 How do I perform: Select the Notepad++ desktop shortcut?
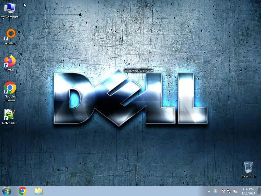pyautogui.click(x=10, y=117)
